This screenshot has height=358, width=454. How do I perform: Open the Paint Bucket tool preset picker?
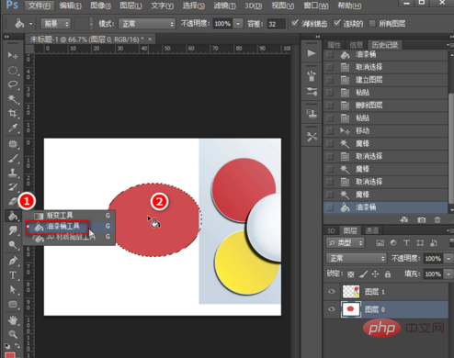(30, 24)
